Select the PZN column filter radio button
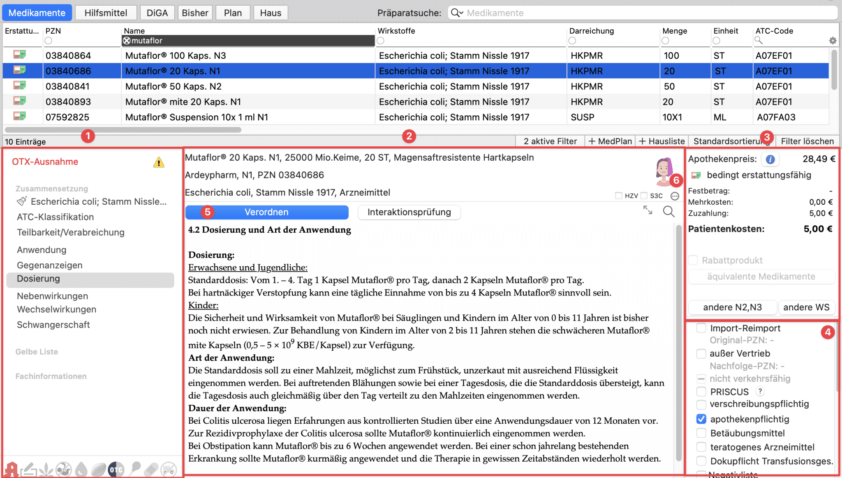This screenshot has height=478, width=842. coord(49,40)
